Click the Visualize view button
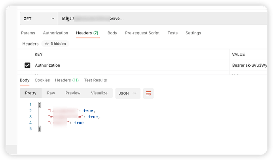Image resolution: width=273 pixels, height=160 pixels. pyautogui.click(x=99, y=93)
